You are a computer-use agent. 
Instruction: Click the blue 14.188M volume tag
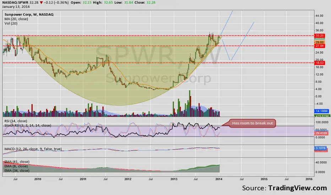[322, 111]
